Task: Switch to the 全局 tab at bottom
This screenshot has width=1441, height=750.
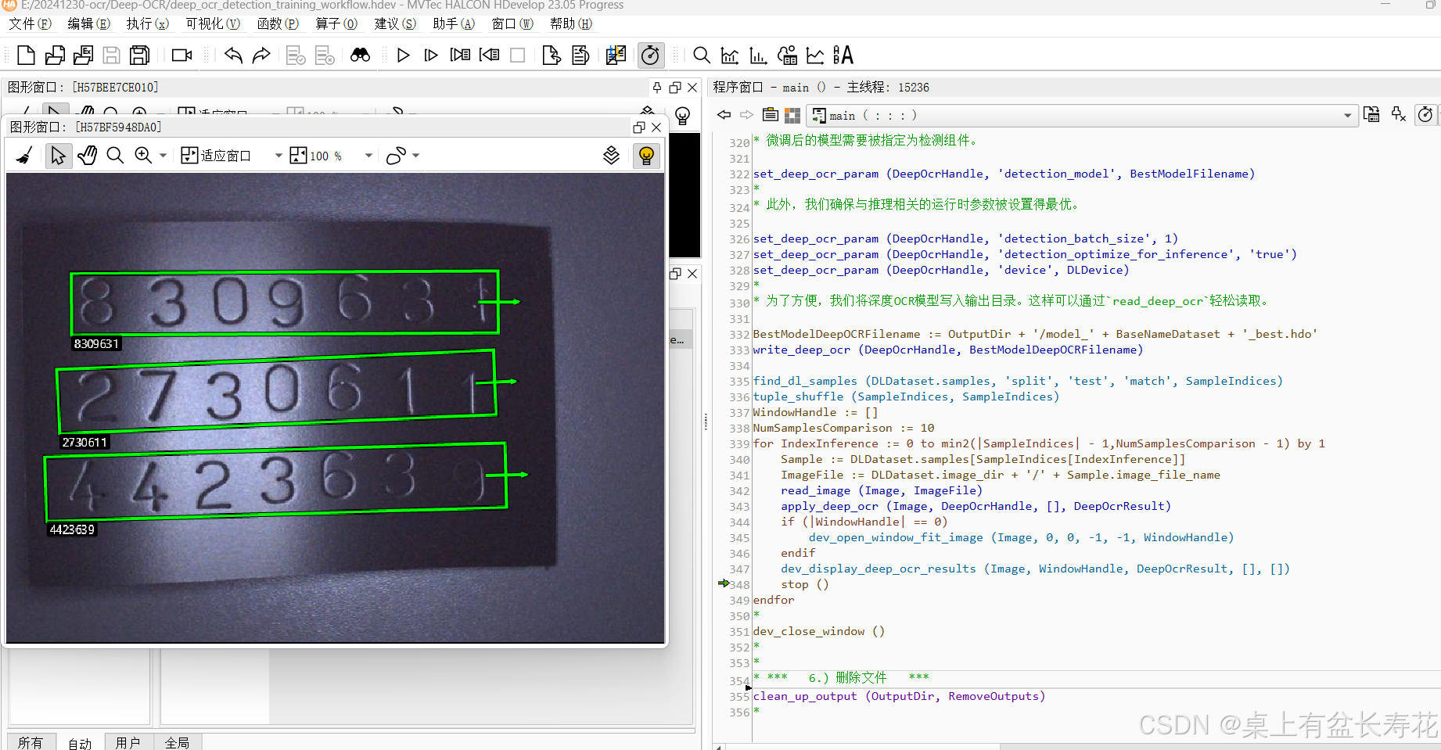Action: coord(178,741)
